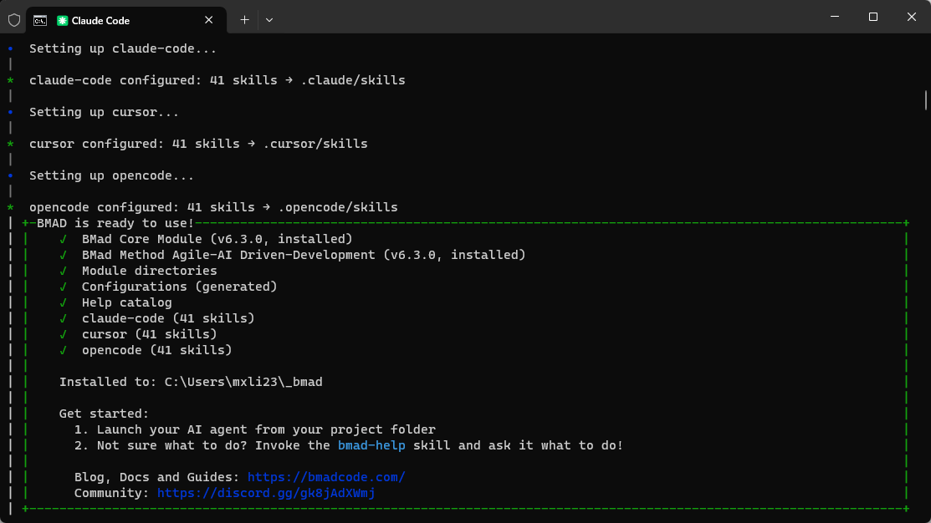Click the 'Help catalog' line
Viewport: 931px width, 523px height.
click(126, 303)
